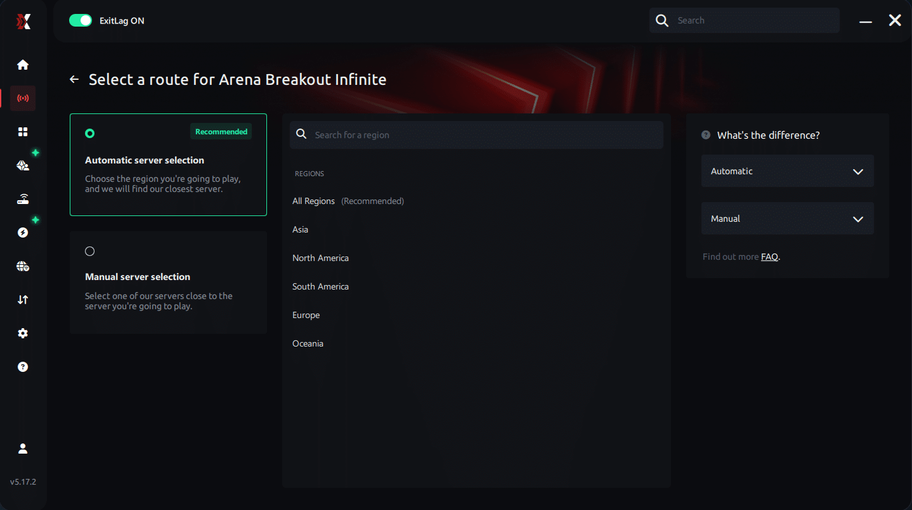Select the Automatic server selection radio button
Image resolution: width=912 pixels, height=510 pixels.
click(89, 133)
